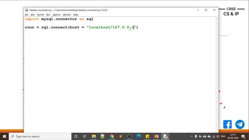Open File Explorer from the taskbar

pyautogui.click(x=94, y=136)
